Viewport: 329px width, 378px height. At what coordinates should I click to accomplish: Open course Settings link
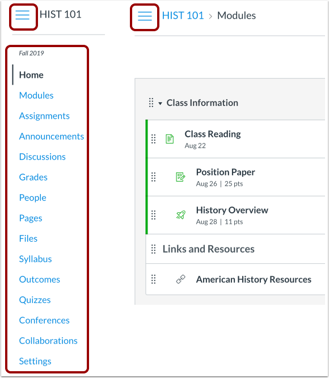point(35,361)
